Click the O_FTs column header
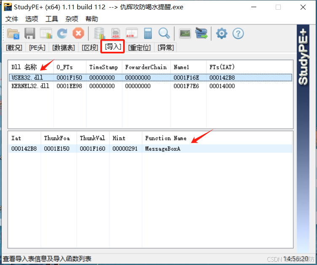This screenshot has width=317, height=265. point(70,67)
